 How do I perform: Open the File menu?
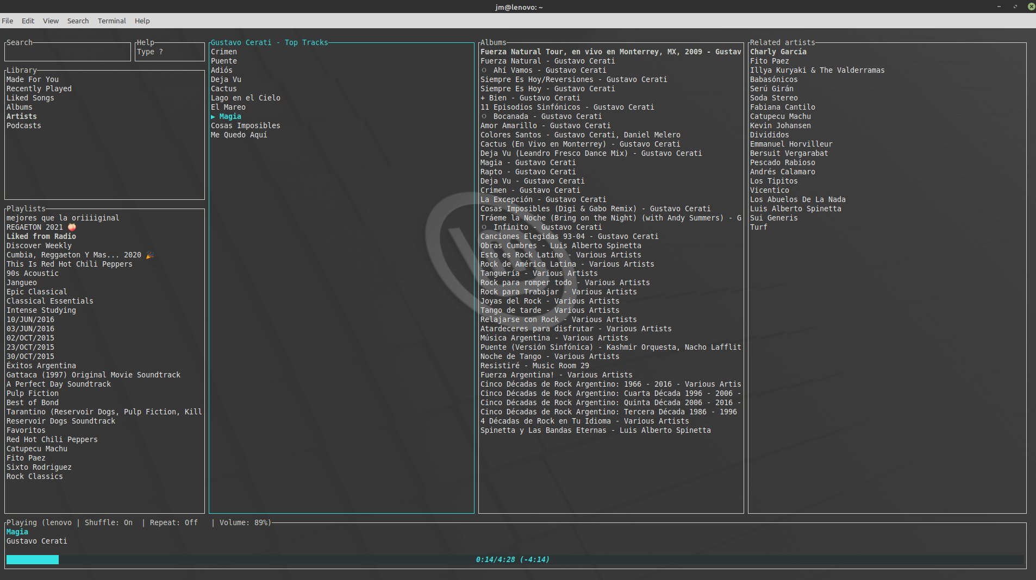(x=8, y=21)
